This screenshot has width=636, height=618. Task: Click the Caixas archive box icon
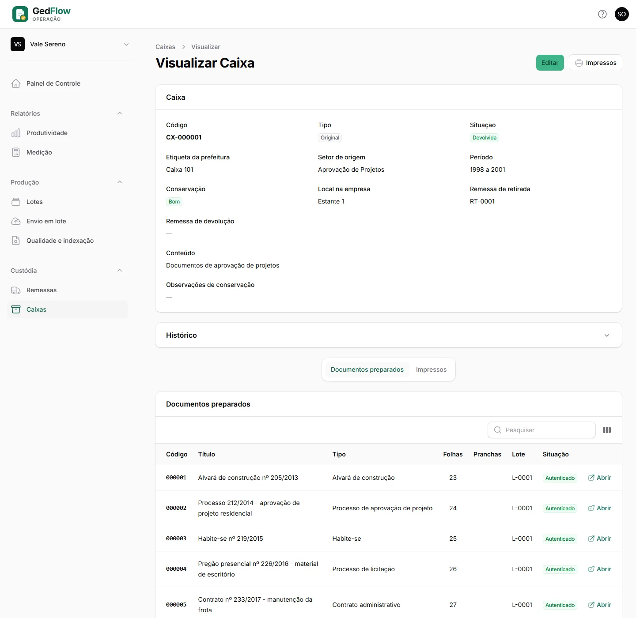(16, 309)
